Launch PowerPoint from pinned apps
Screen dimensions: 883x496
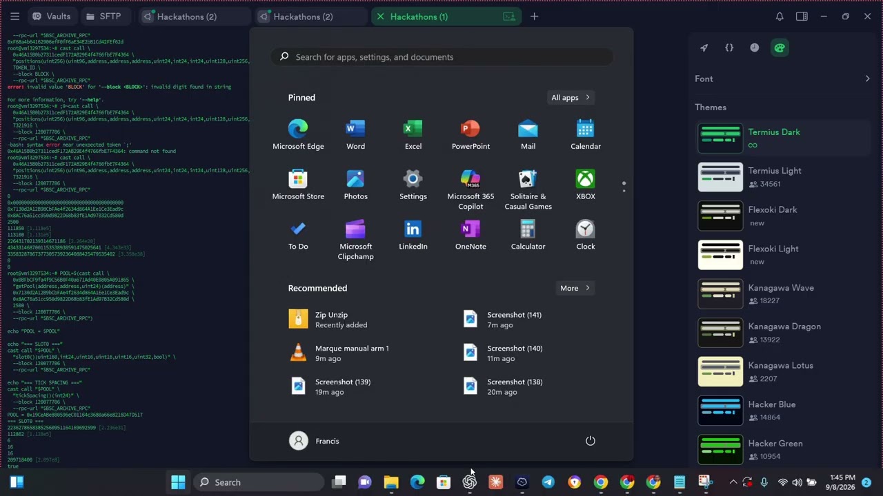coord(470,135)
